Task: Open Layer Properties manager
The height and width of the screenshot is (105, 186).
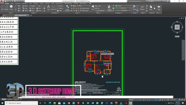Action: pyautogui.click(x=67, y=8)
